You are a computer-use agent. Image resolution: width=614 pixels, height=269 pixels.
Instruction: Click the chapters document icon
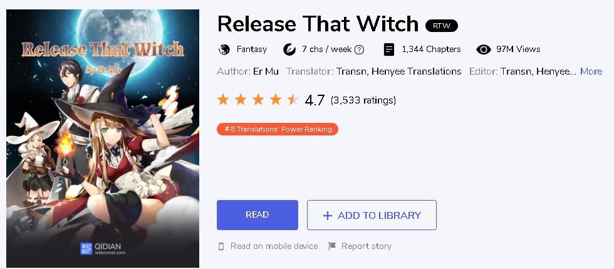(x=389, y=50)
